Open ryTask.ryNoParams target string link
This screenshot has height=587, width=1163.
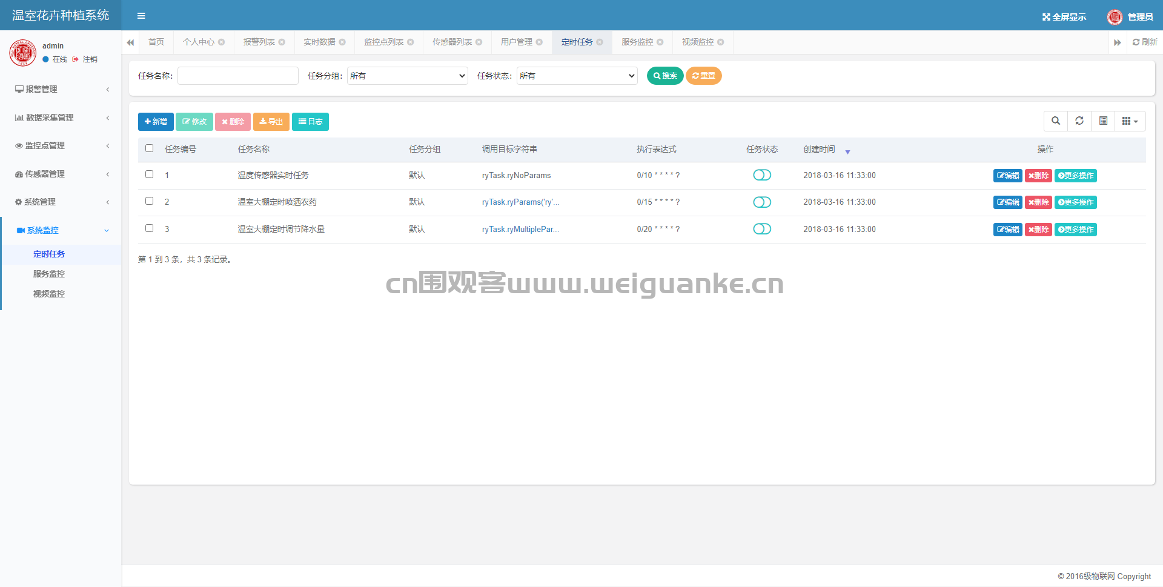click(516, 175)
